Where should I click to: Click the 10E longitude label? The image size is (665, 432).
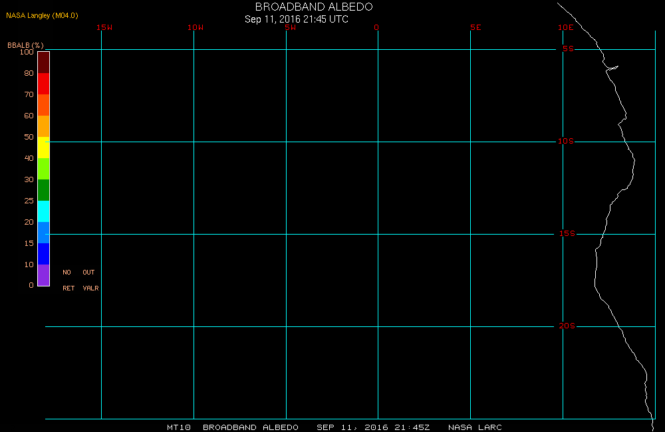click(x=566, y=27)
